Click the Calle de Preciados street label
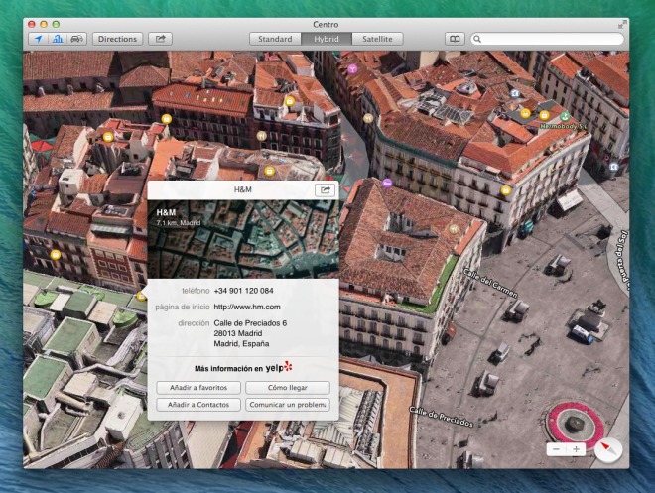Viewport: 655px width, 493px height. [x=441, y=417]
